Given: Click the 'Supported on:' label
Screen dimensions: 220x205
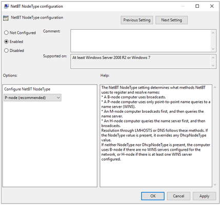Looking at the screenshot, I should point(55,56).
